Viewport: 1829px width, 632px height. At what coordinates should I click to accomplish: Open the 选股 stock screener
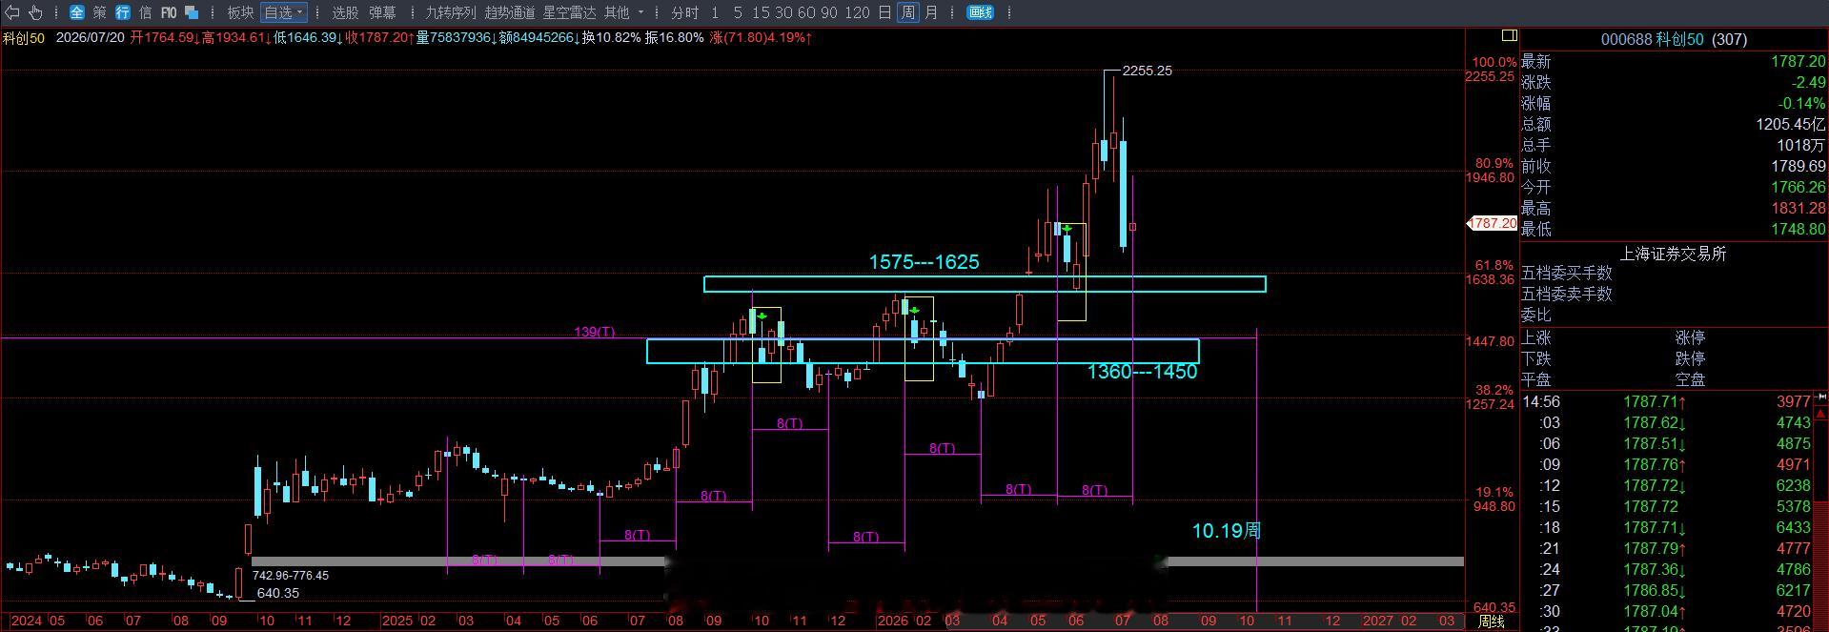[345, 12]
